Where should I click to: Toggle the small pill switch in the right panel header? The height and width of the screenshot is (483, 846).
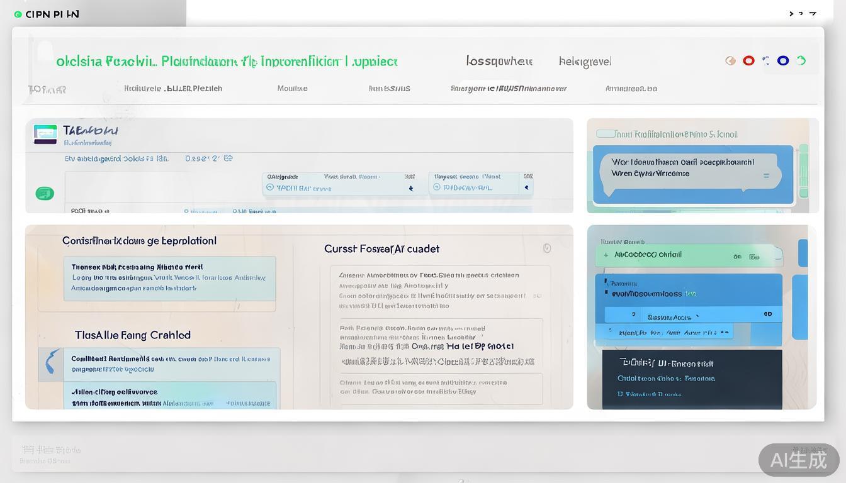click(606, 134)
